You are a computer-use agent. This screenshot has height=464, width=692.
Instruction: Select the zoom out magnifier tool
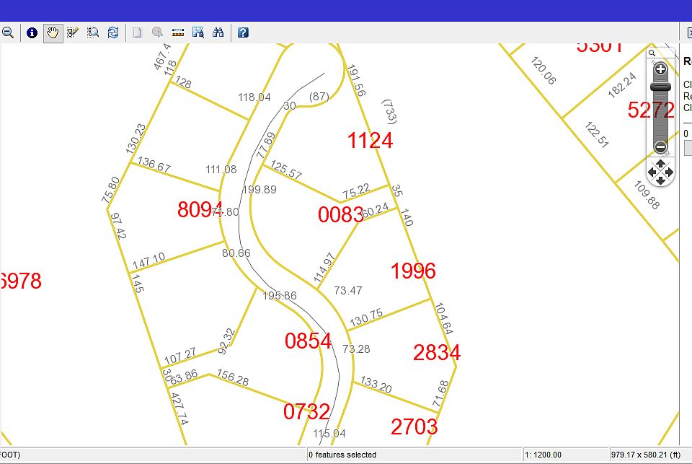coord(7,32)
